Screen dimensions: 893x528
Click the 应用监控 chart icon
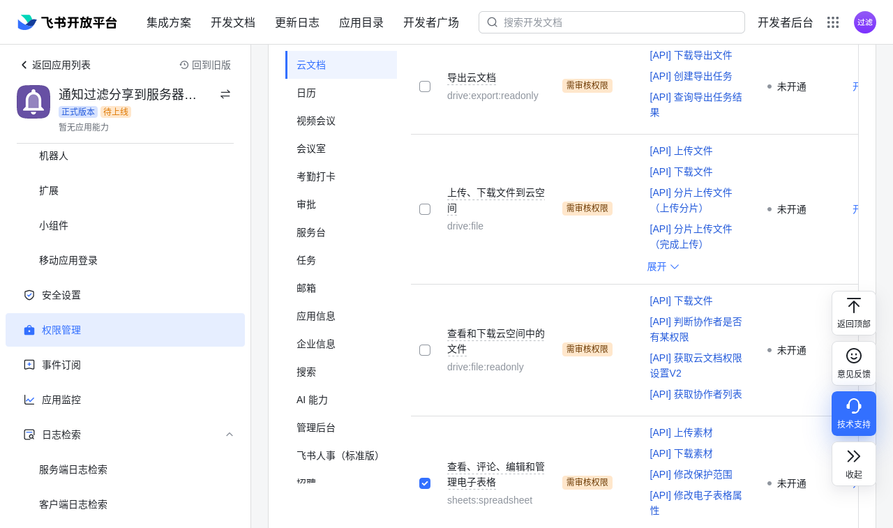(x=29, y=400)
